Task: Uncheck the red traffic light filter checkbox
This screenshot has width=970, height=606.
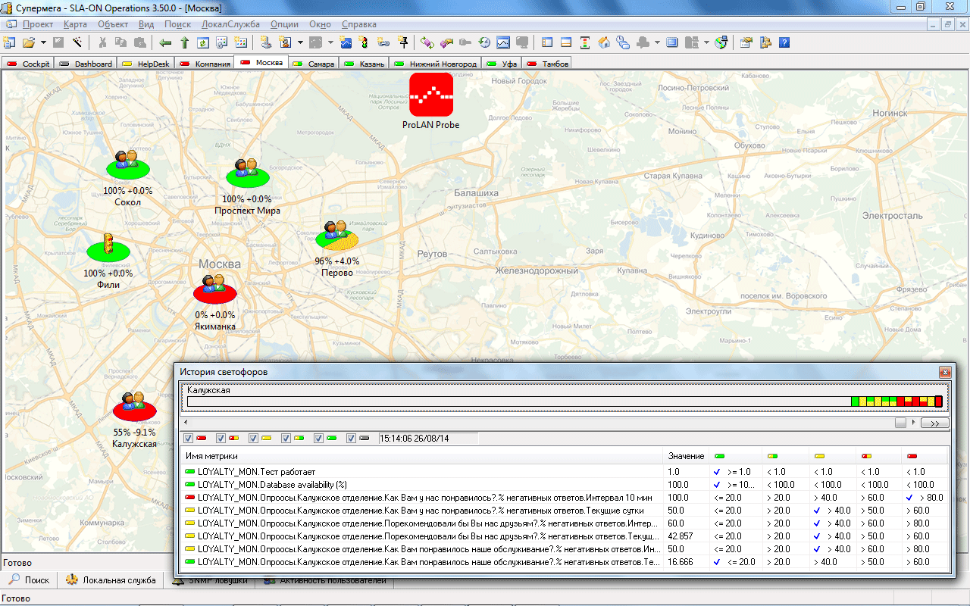Action: point(189,438)
